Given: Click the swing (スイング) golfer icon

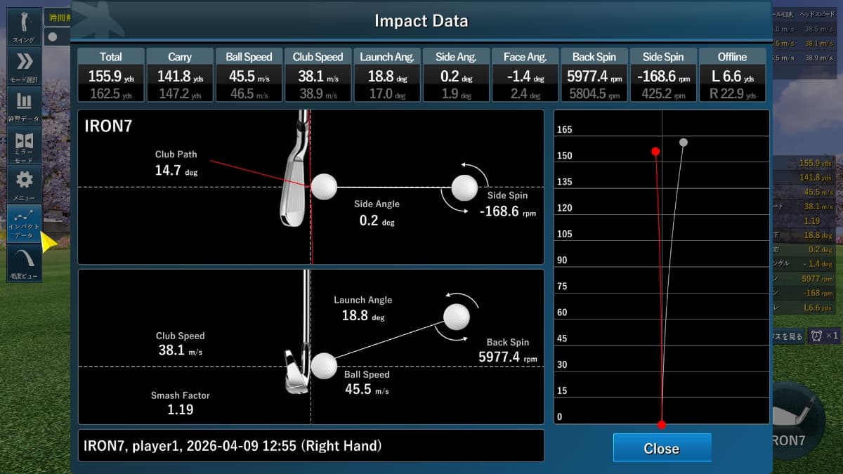Looking at the screenshot, I should [x=25, y=27].
